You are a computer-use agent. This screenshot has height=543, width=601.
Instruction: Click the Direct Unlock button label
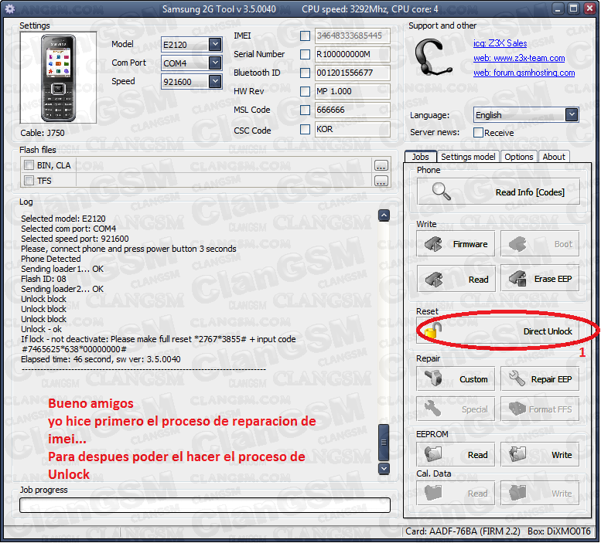coord(548,331)
